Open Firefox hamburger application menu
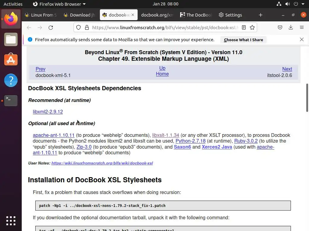This screenshot has width=309, height=231. point(302,27)
